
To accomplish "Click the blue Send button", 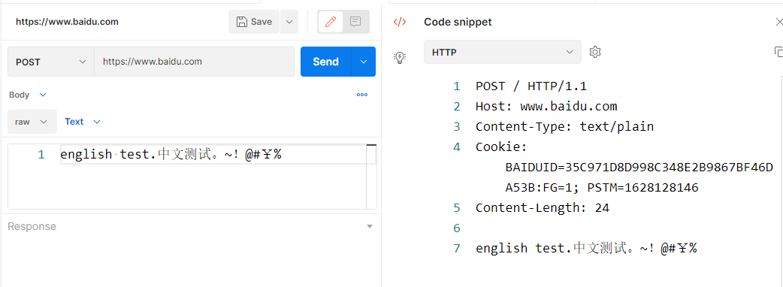I will (326, 62).
